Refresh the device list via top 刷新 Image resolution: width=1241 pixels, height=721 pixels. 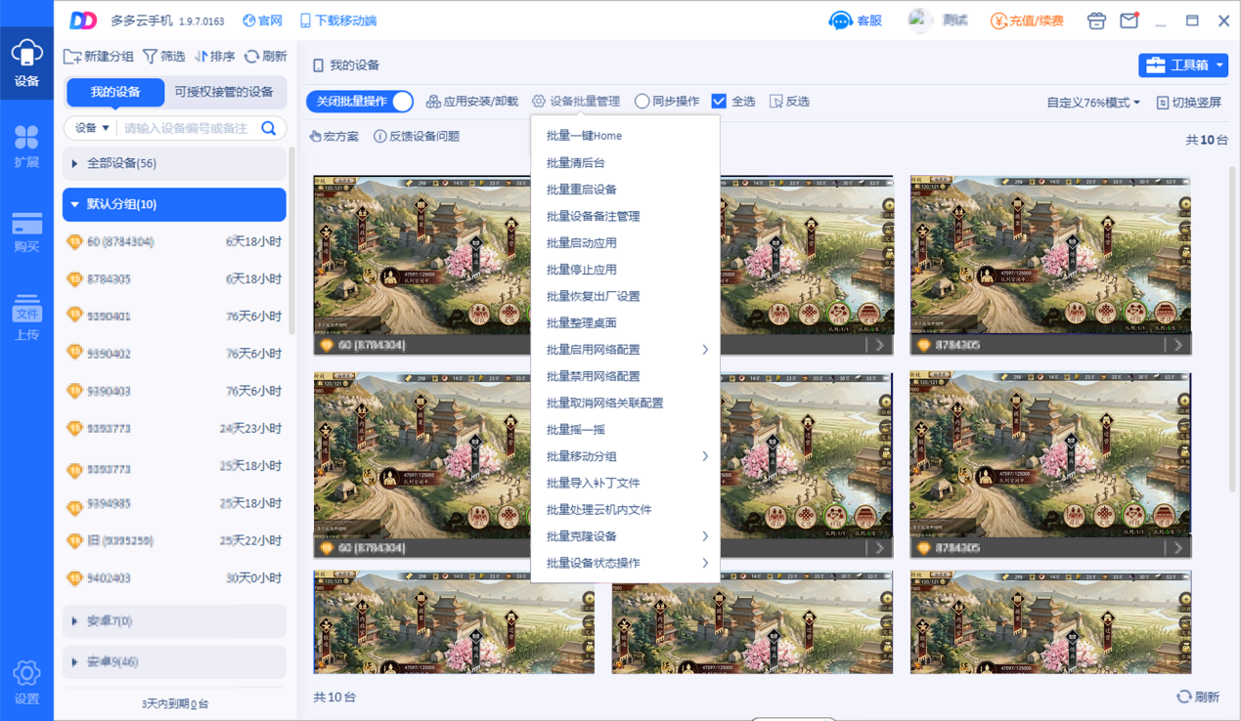265,57
